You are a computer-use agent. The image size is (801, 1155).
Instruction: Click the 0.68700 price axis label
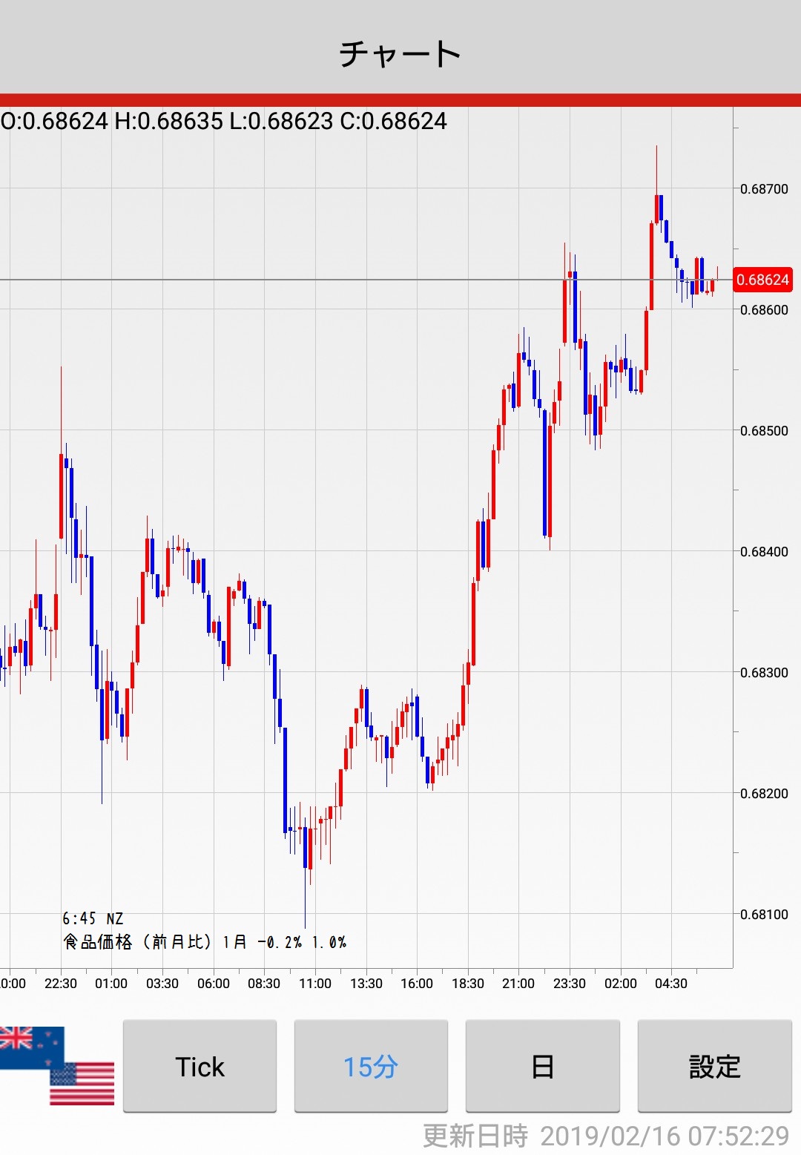(x=764, y=189)
